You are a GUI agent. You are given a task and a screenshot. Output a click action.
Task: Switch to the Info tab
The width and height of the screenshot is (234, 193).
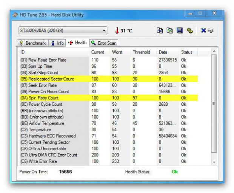click(x=57, y=43)
